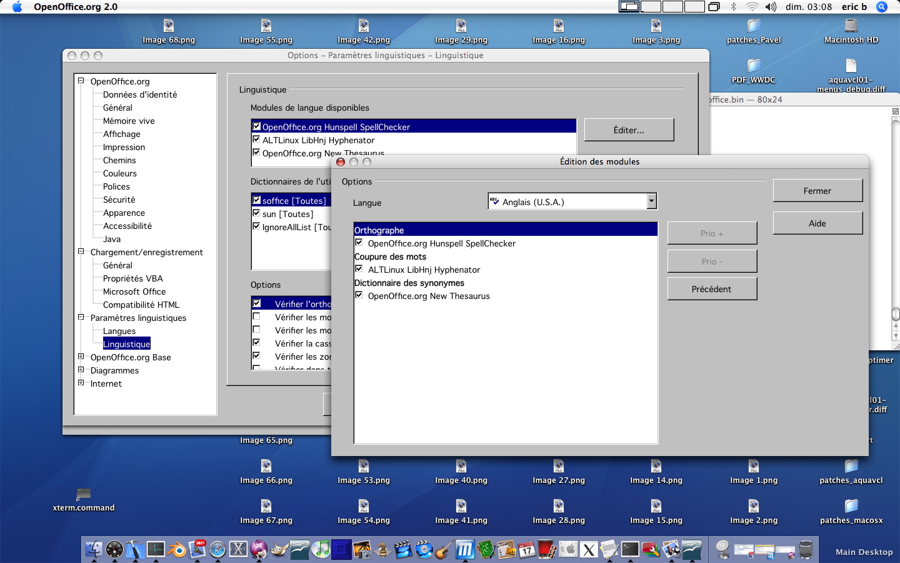The image size is (900, 563).
Task: Select Langues in the options tree
Action: (119, 331)
